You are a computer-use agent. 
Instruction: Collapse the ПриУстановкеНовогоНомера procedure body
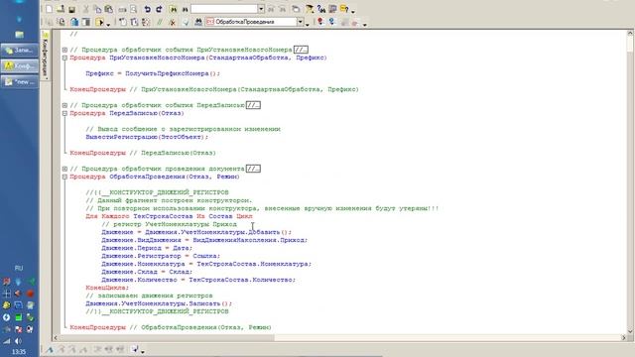click(x=64, y=58)
